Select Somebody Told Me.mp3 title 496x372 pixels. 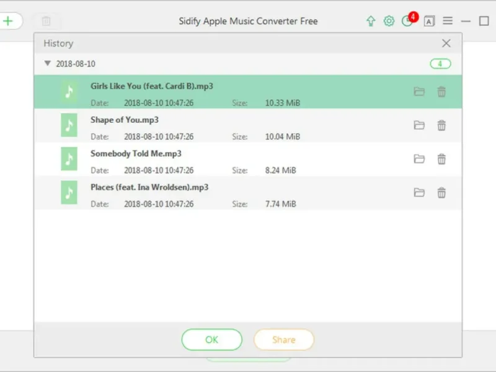[136, 154]
